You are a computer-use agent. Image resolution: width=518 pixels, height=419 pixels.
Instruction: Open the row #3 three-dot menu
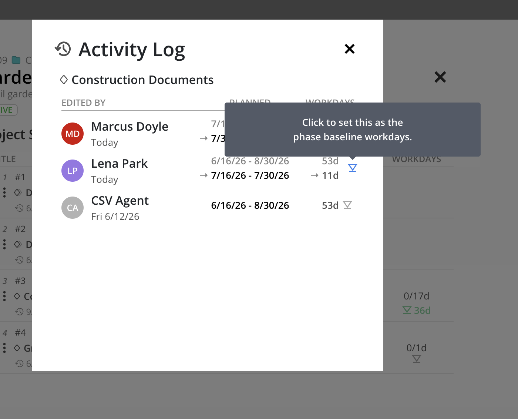(4, 296)
